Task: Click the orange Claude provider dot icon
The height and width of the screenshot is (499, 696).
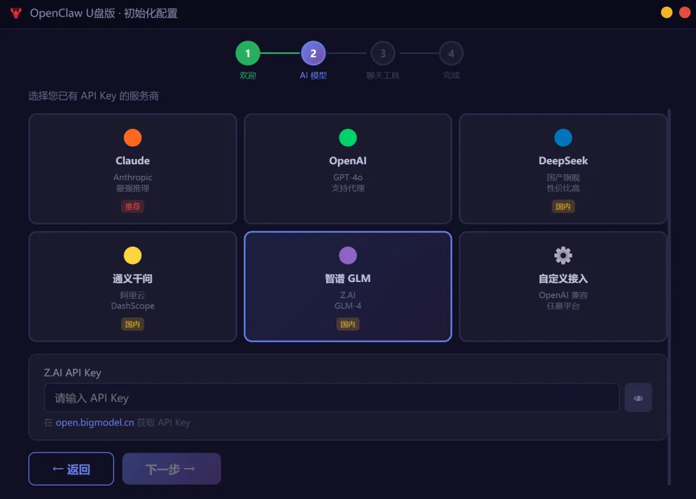Action: pyautogui.click(x=133, y=138)
